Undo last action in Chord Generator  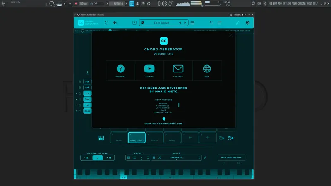click(x=211, y=23)
